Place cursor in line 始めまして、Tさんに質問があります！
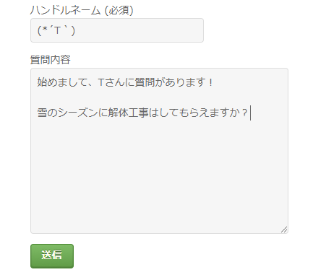 pos(125,82)
